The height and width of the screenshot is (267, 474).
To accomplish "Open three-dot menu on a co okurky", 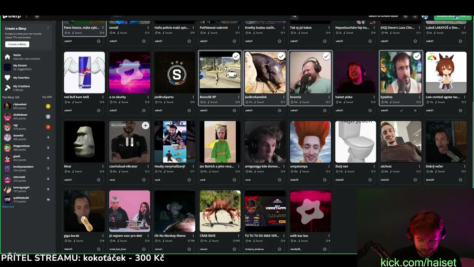I will coord(148,97).
